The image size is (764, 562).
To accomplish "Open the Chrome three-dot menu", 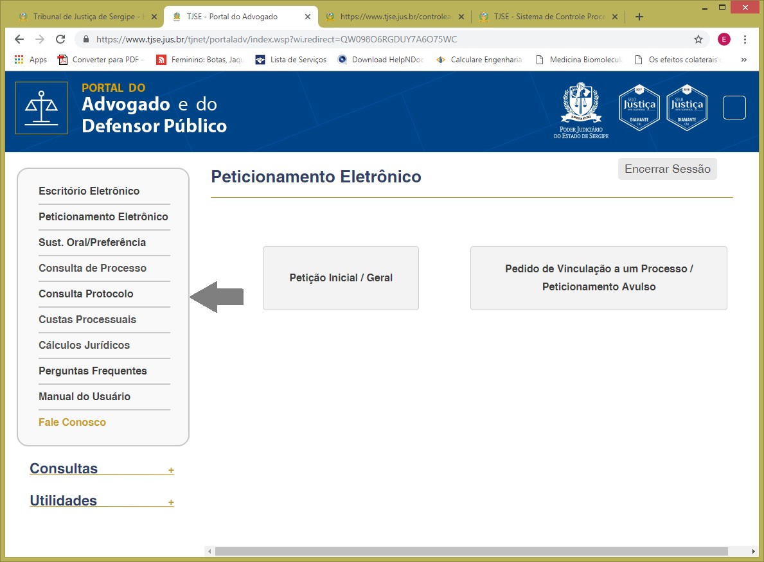I will click(745, 39).
